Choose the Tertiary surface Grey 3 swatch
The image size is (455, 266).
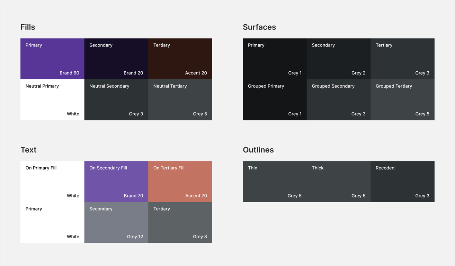point(402,59)
